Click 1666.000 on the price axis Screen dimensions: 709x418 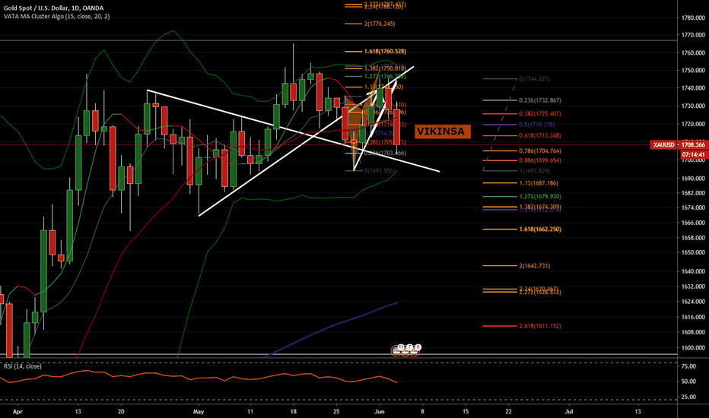pos(693,223)
